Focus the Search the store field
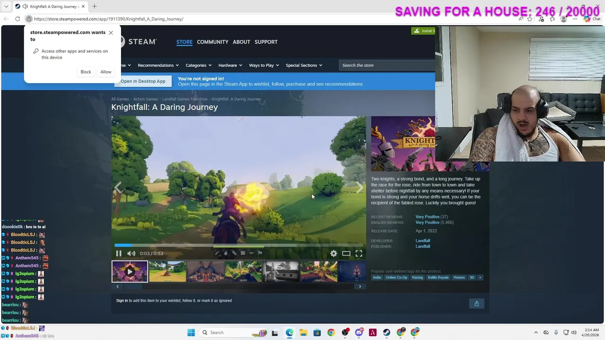Viewport: 605px width, 340px height. coord(387,65)
